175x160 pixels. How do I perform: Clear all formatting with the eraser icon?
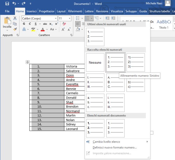pos(64,24)
